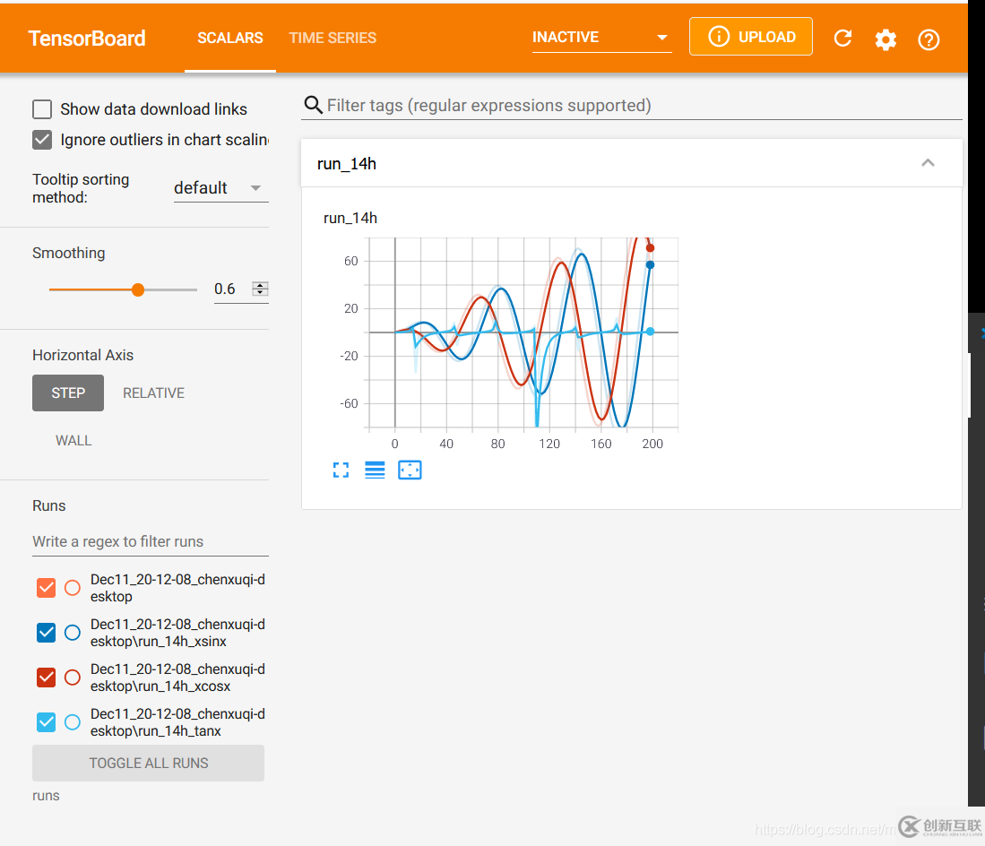Toggle y-axis log scale icon
Viewport: 985px width, 846px height.
(x=375, y=470)
